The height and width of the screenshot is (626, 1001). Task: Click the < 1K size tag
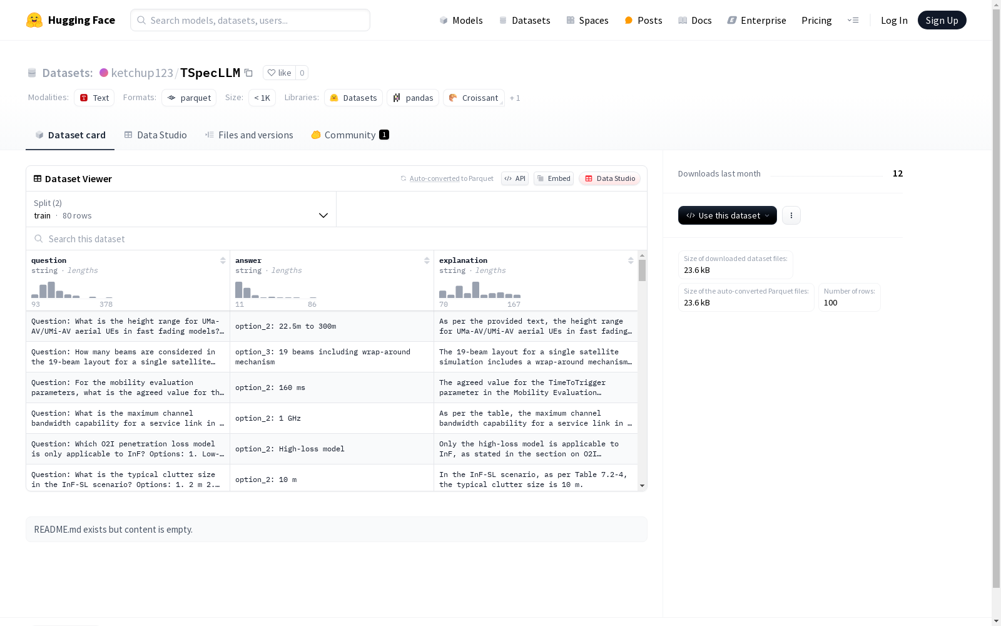pos(262,98)
